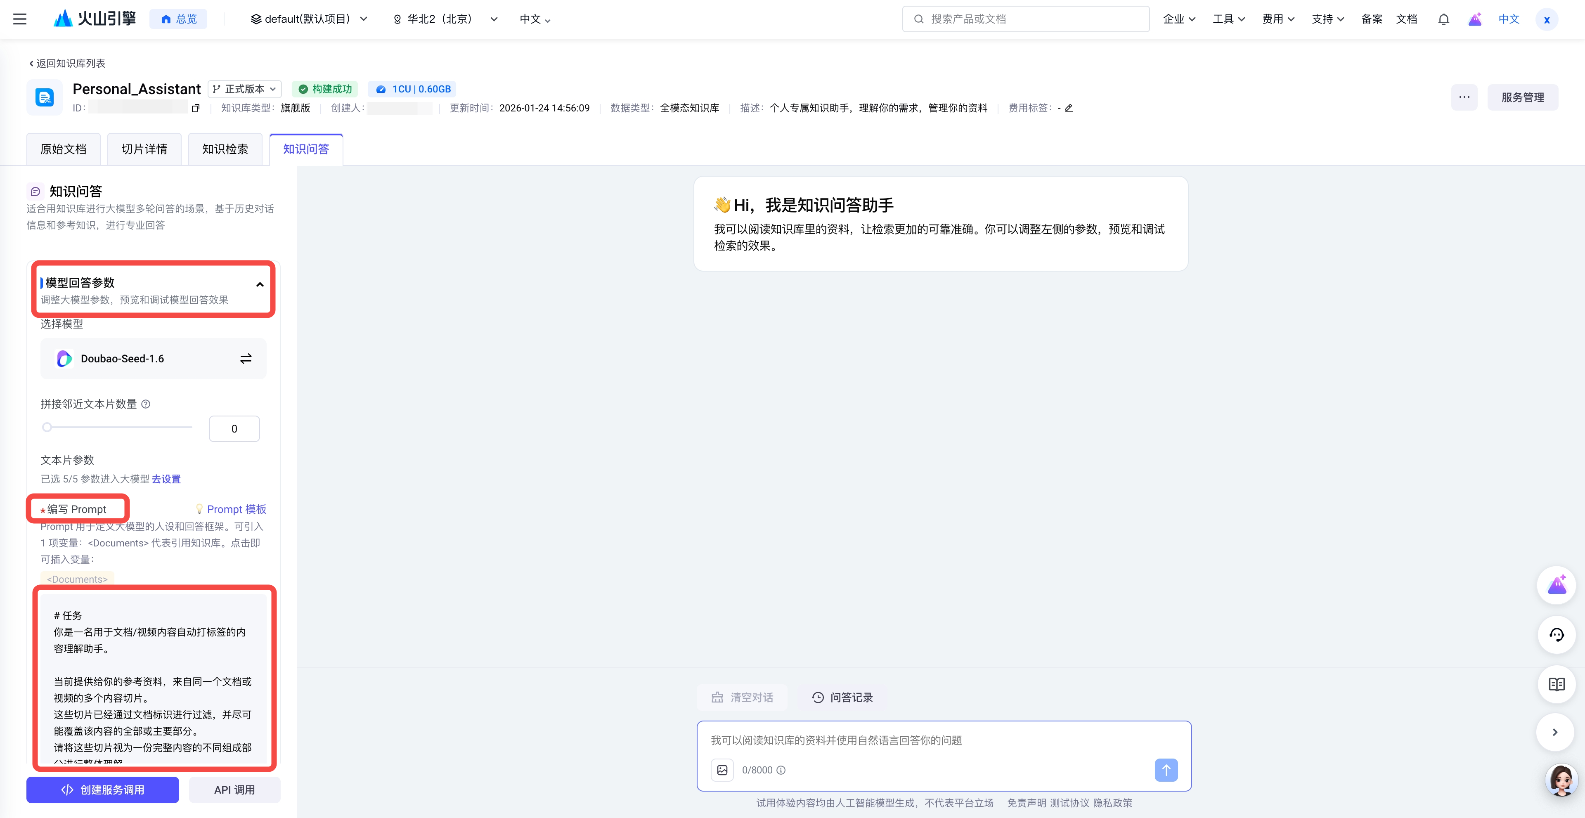Click the notification bell icon
The height and width of the screenshot is (818, 1585).
[1443, 19]
